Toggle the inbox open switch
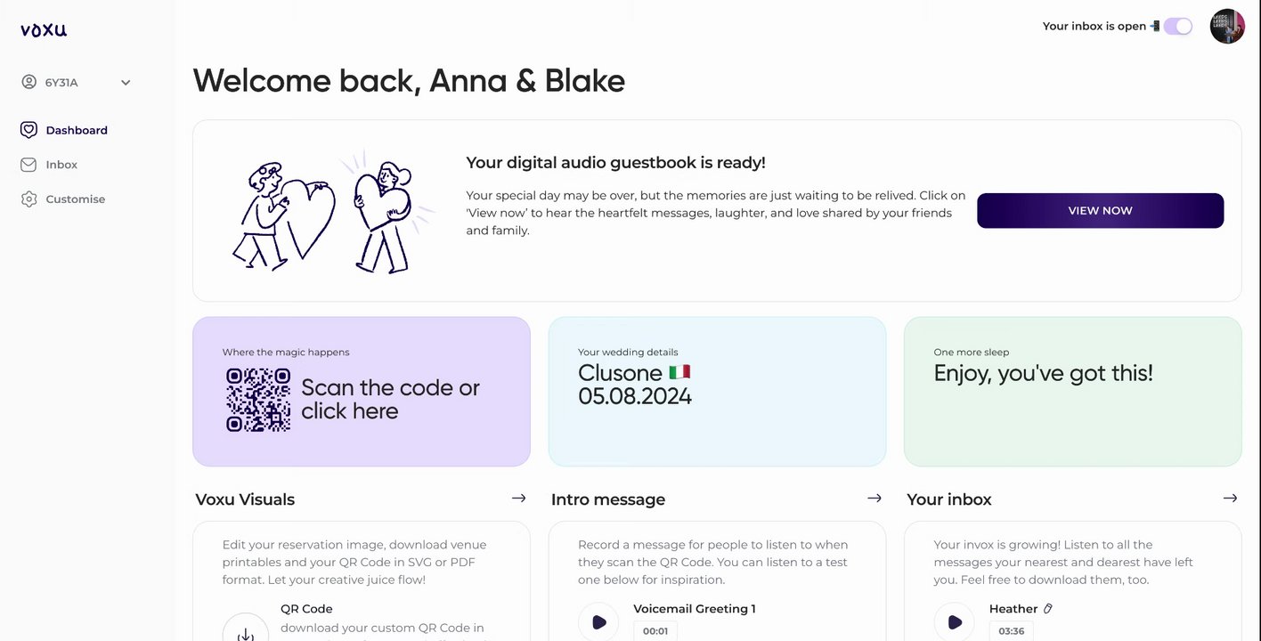 click(1177, 27)
